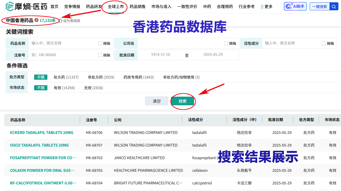Click the info icon beside 中国香港药品
Image resolution: width=341 pixels, height=191 pixels.
pos(36,20)
